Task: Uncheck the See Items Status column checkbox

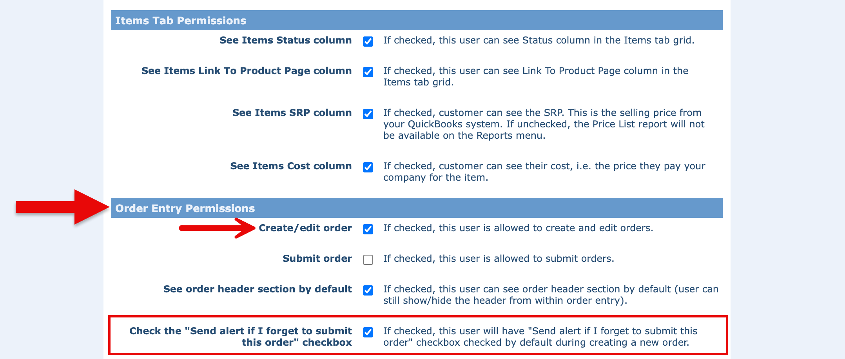Action: (x=368, y=41)
